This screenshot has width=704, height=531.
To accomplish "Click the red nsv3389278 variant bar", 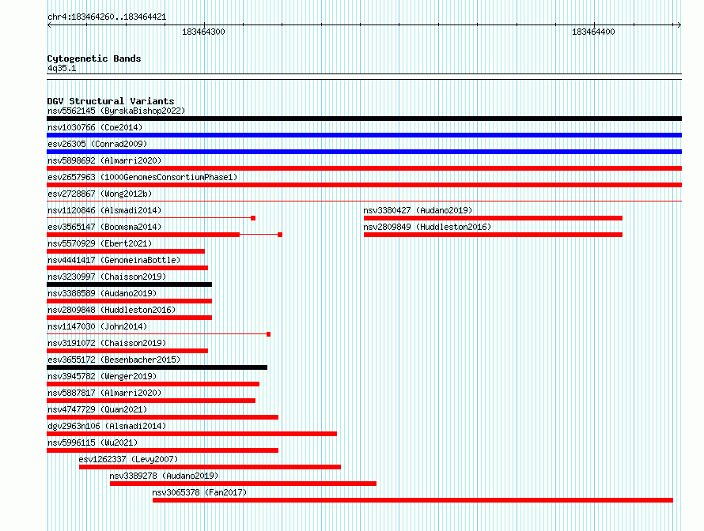I will (244, 484).
